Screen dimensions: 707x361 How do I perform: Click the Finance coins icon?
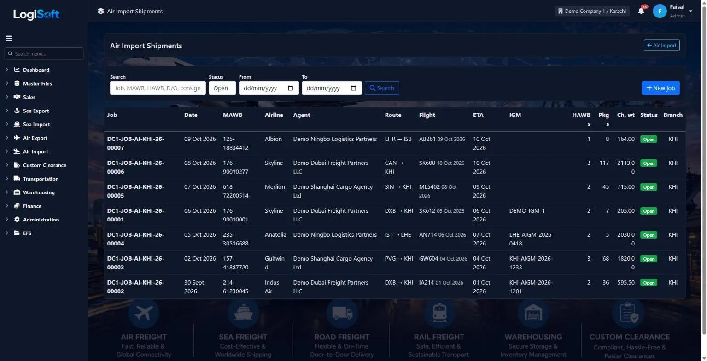point(17,206)
